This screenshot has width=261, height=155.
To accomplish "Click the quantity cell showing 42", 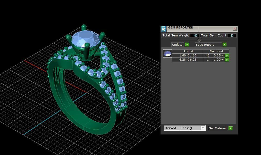I will coord(208,55).
